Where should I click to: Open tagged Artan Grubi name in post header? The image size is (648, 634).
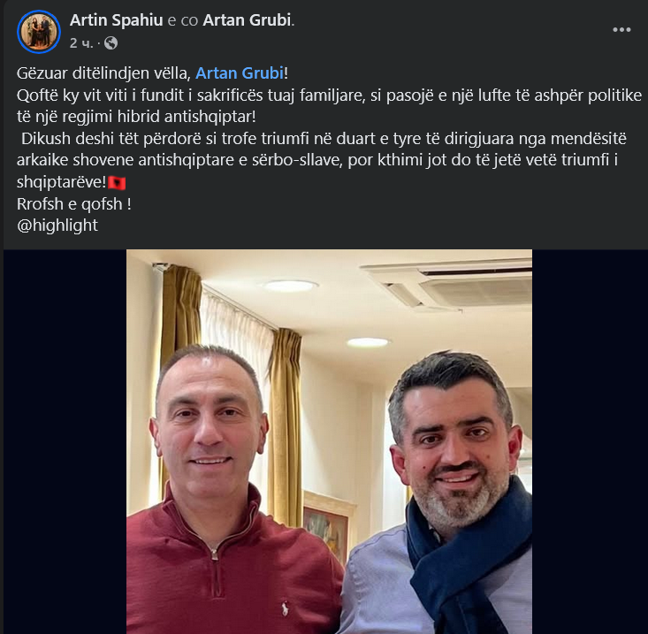(x=248, y=20)
